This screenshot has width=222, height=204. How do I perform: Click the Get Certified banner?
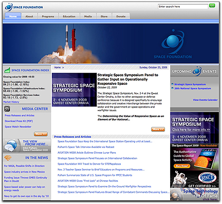coord(194,179)
